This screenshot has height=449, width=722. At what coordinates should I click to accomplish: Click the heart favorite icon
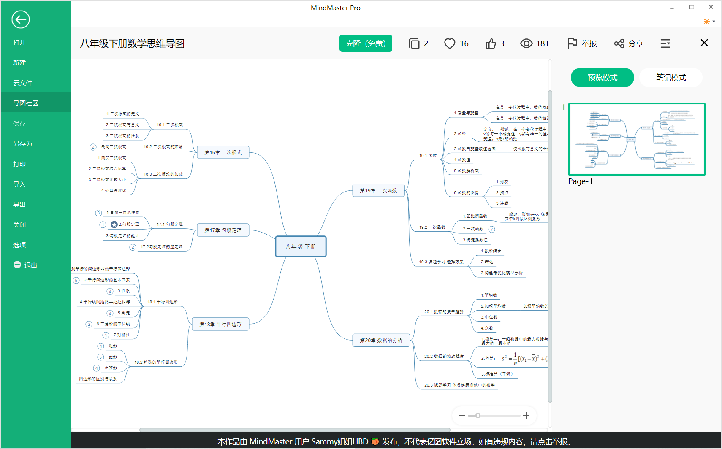(450, 43)
